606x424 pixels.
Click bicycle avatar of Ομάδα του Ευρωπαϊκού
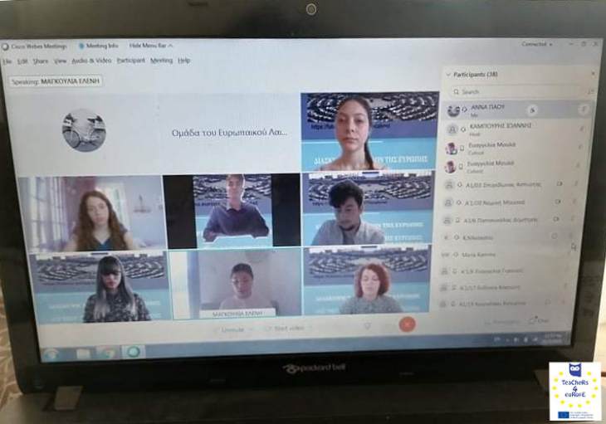click(x=83, y=130)
